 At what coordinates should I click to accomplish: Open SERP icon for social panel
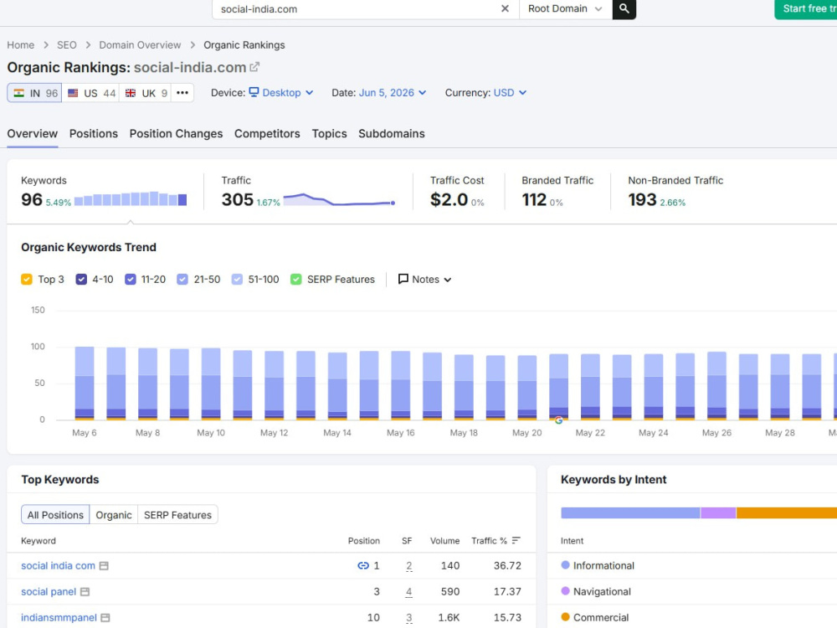[85, 592]
